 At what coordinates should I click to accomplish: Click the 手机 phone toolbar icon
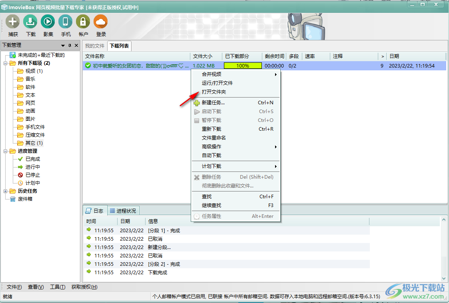[x=66, y=22]
